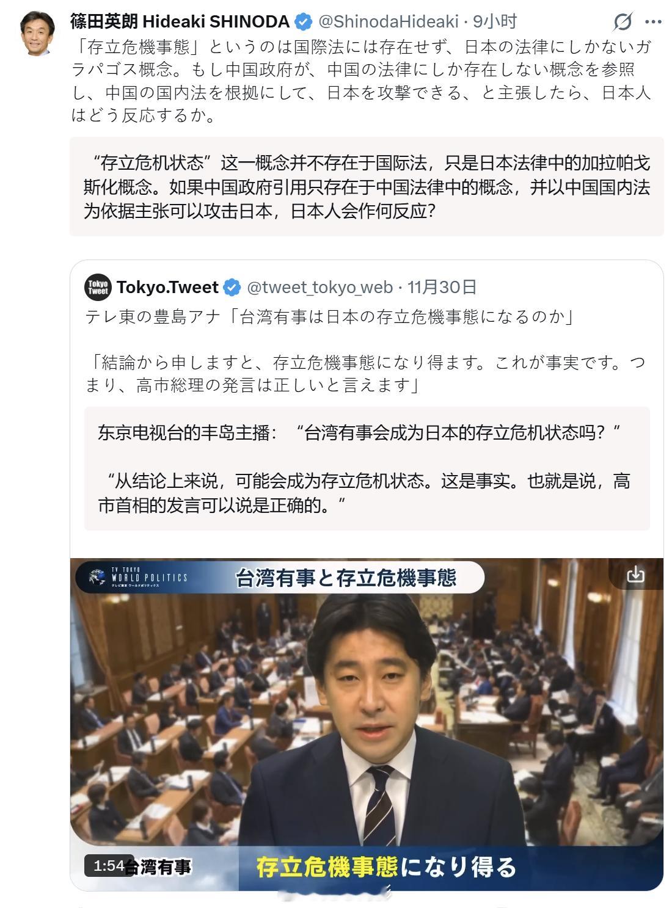
Task: Click the Chinese translation box of main post
Action: [x=367, y=186]
